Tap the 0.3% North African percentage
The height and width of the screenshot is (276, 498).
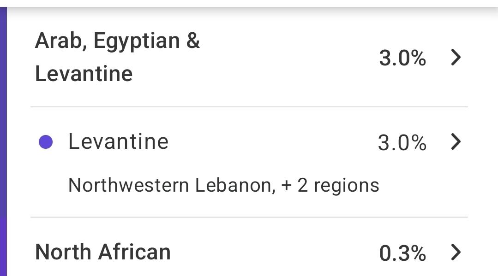402,253
